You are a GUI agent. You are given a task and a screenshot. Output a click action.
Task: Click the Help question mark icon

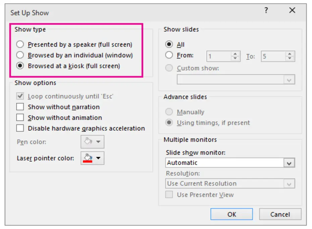pyautogui.click(x=266, y=10)
